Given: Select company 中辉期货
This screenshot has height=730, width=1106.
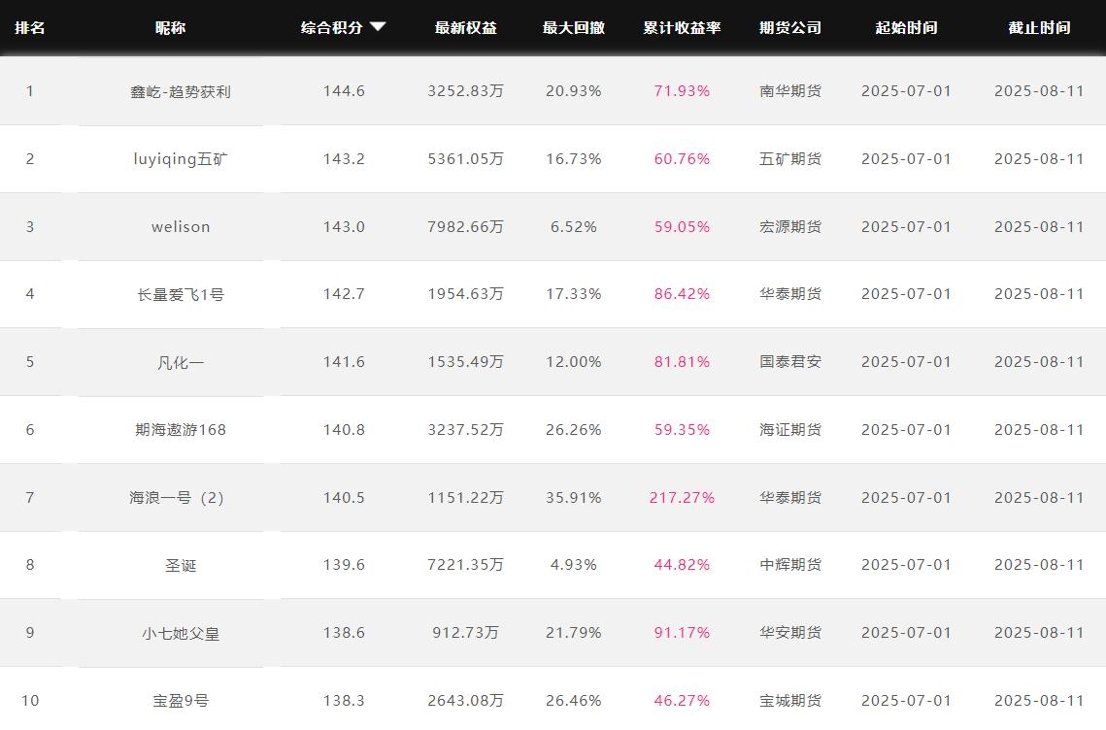Looking at the screenshot, I should tap(790, 564).
